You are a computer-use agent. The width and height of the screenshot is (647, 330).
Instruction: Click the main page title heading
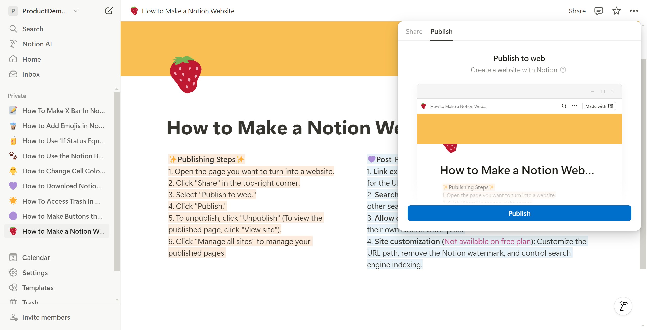coord(282,128)
